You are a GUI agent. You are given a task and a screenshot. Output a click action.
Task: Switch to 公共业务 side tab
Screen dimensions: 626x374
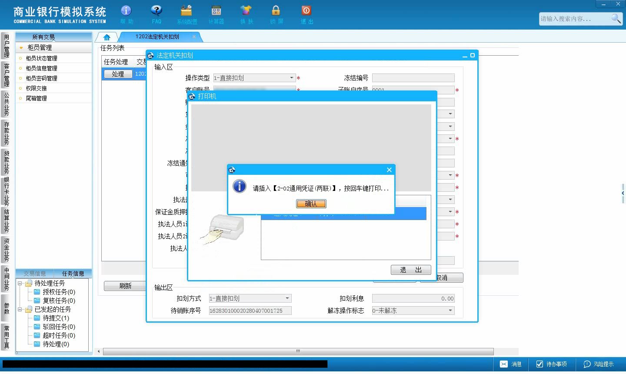7,104
